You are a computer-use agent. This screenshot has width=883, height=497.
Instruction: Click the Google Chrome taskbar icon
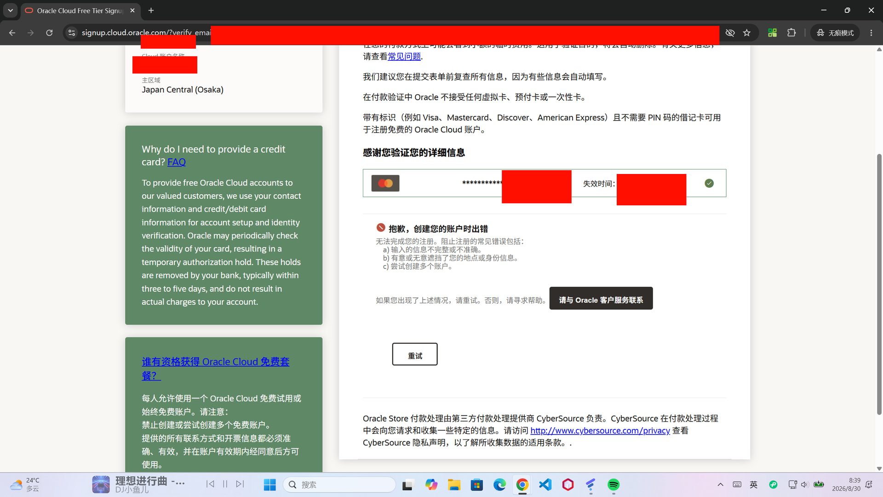pyautogui.click(x=522, y=485)
